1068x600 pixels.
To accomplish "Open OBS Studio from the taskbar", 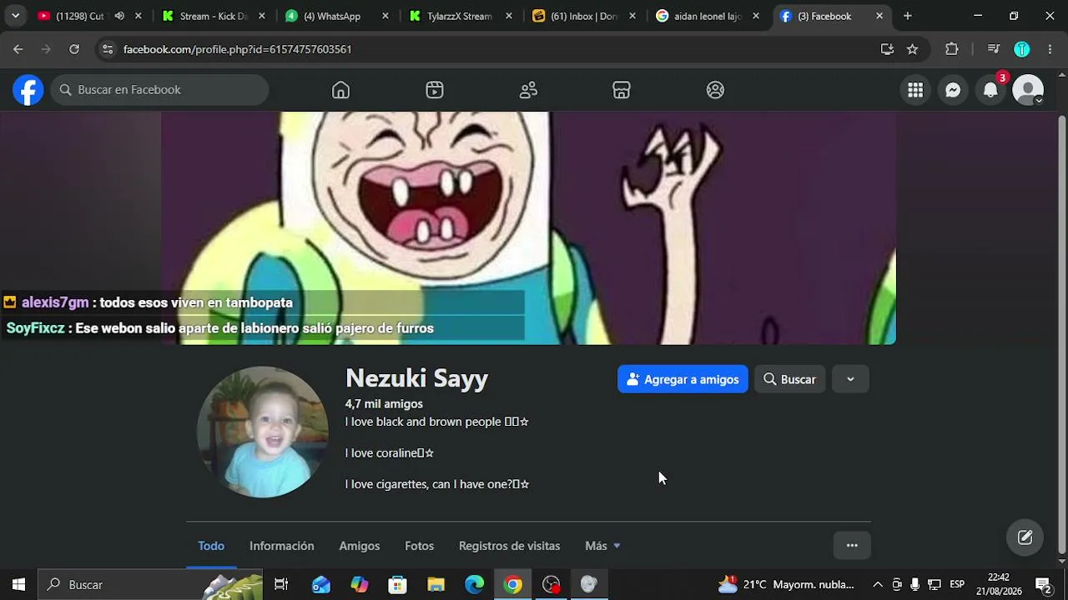I will (552, 584).
